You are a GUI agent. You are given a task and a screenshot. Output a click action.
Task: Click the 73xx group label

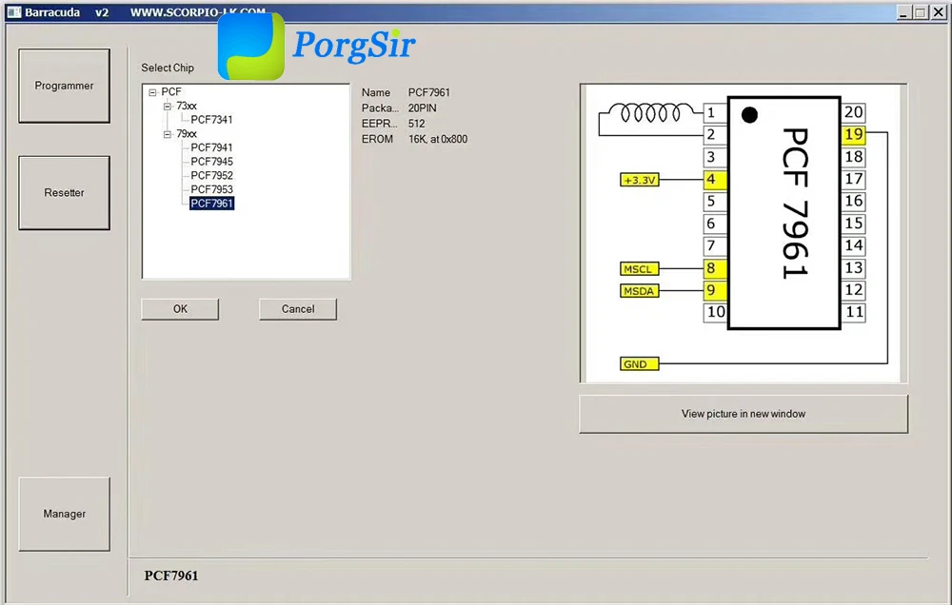[187, 106]
